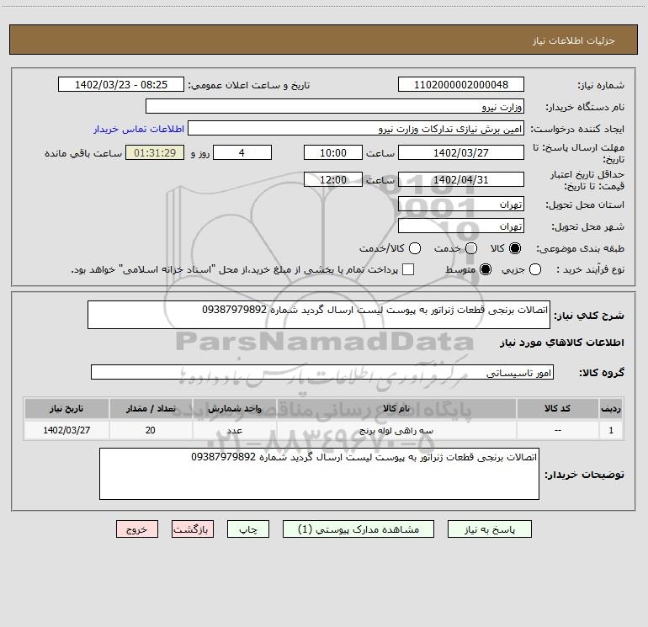Click the خروج exit button
The image size is (648, 627).
coord(137,529)
